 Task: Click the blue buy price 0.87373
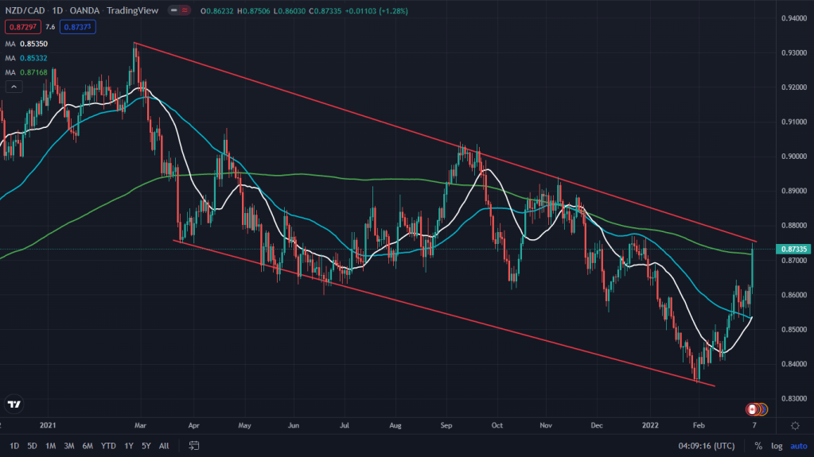click(x=78, y=26)
